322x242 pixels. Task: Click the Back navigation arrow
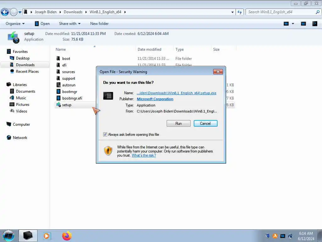point(5,12)
